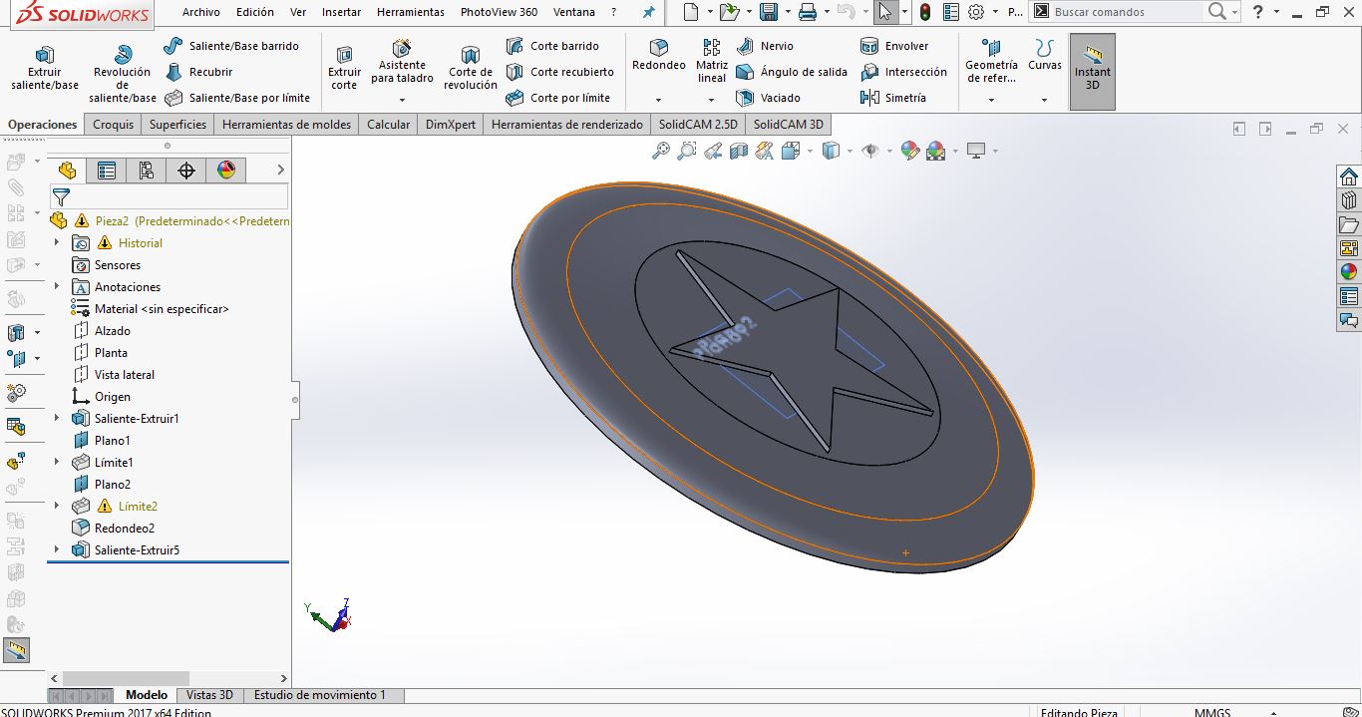Open the Asistente para taladro tool
Image resolution: width=1362 pixels, height=717 pixels.
point(402,62)
